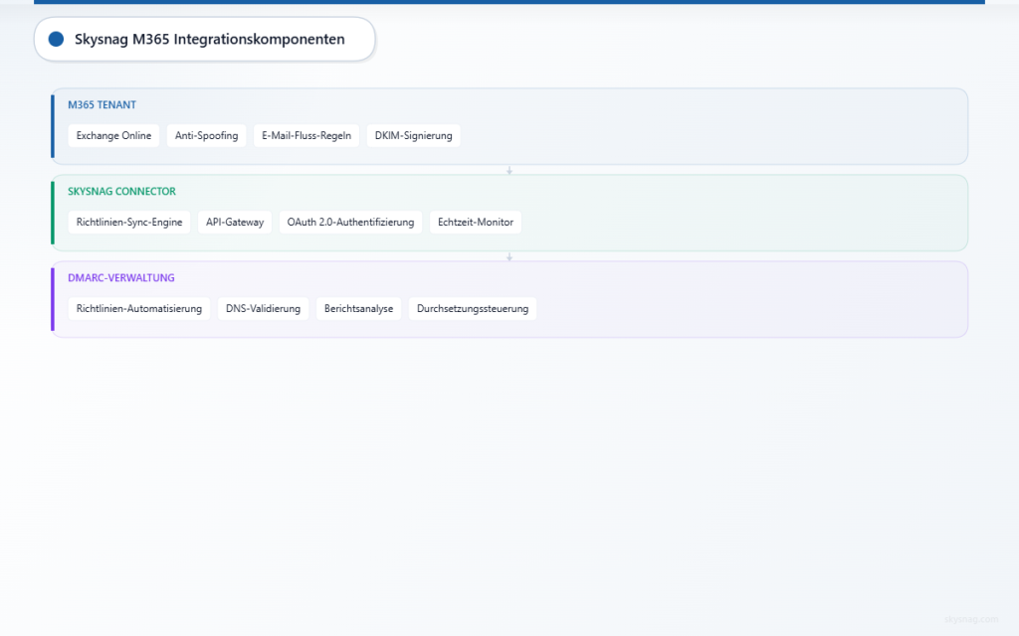
Task: Click the Exchange Online chip
Action: (113, 135)
